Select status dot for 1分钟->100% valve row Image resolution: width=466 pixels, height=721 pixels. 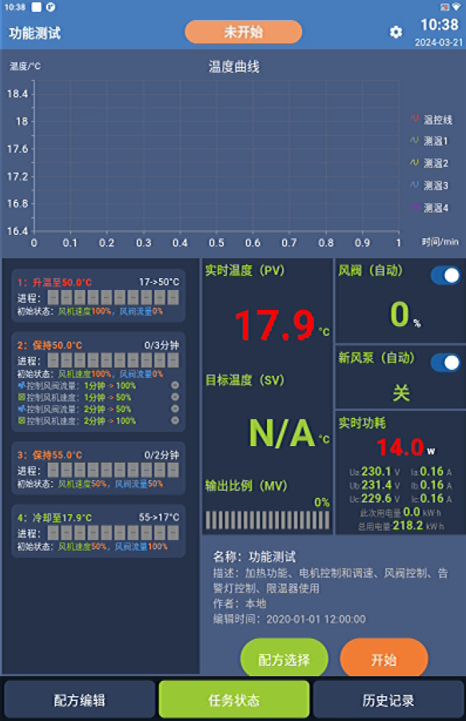click(175, 385)
